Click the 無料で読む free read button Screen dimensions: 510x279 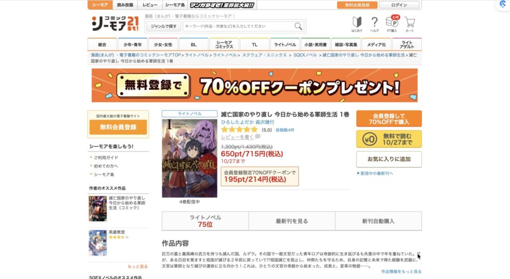point(388,139)
